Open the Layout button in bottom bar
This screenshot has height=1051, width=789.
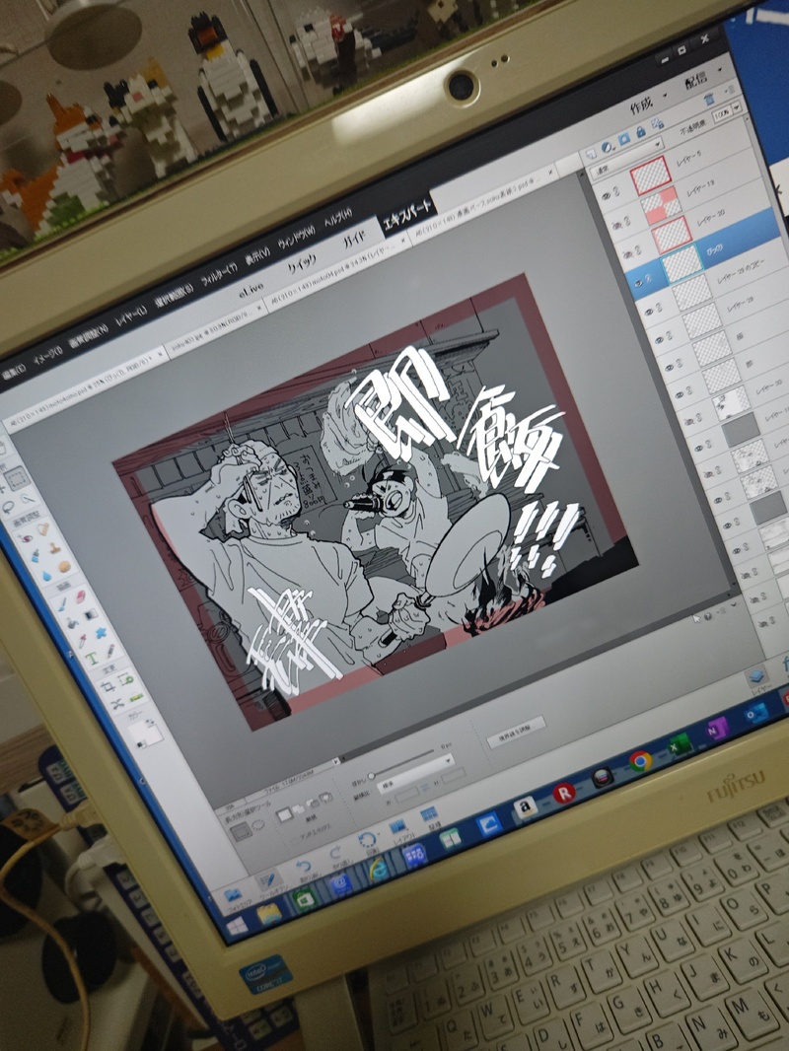click(398, 828)
